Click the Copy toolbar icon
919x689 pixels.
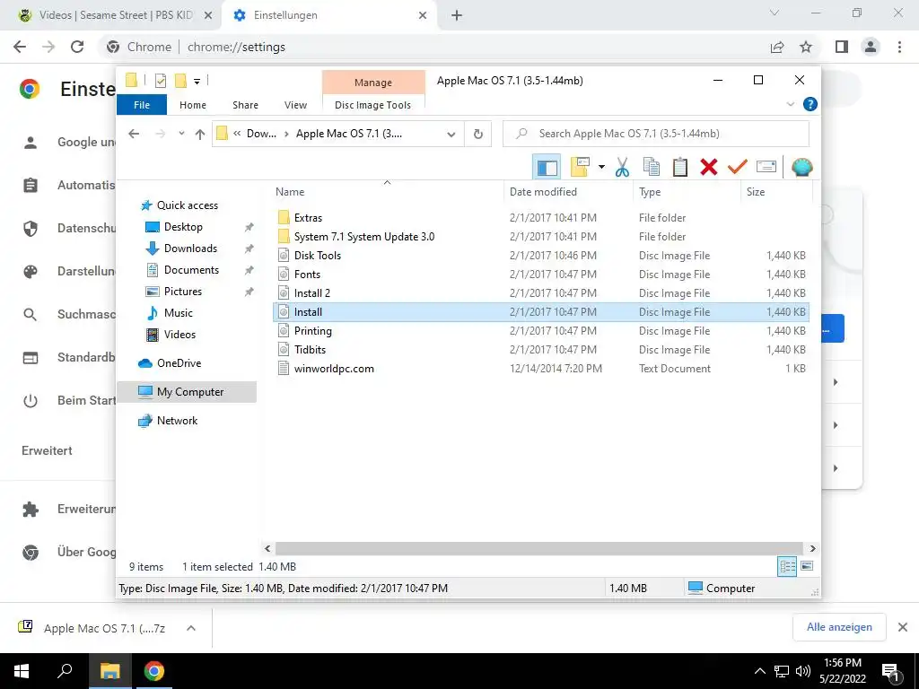pos(652,167)
